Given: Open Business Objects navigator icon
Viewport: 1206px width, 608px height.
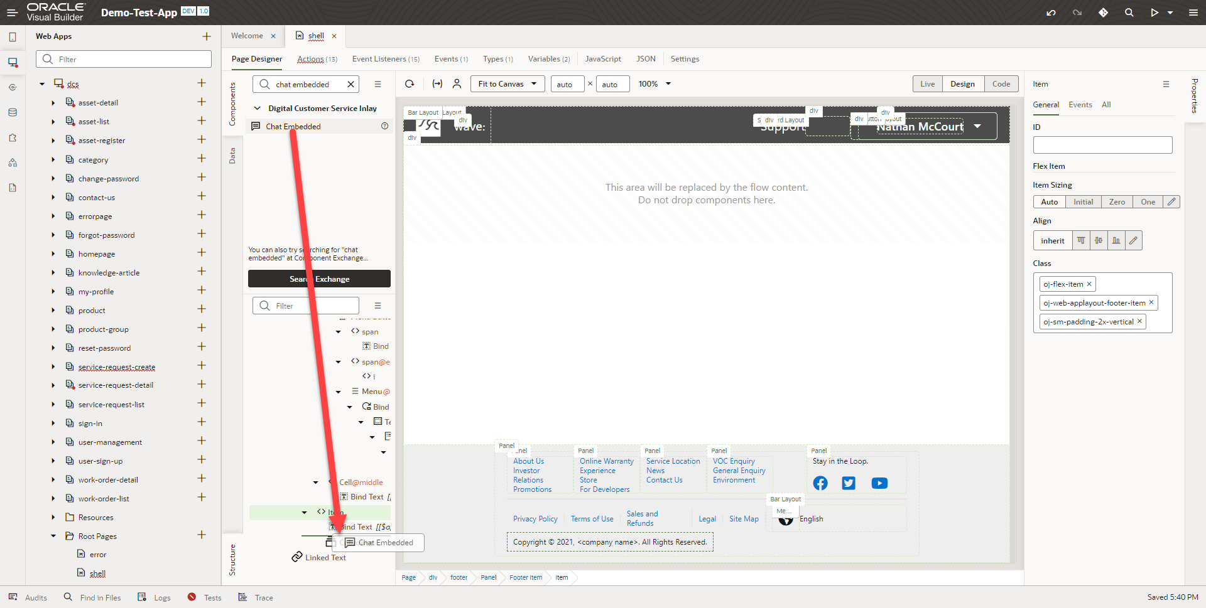Looking at the screenshot, I should [x=13, y=112].
